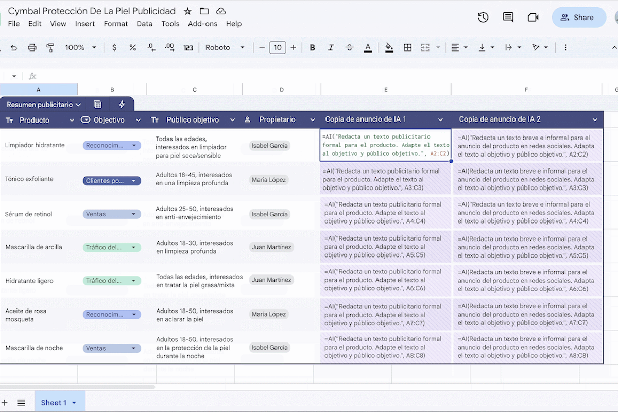
Task: Open the fill color picker
Action: click(x=389, y=47)
